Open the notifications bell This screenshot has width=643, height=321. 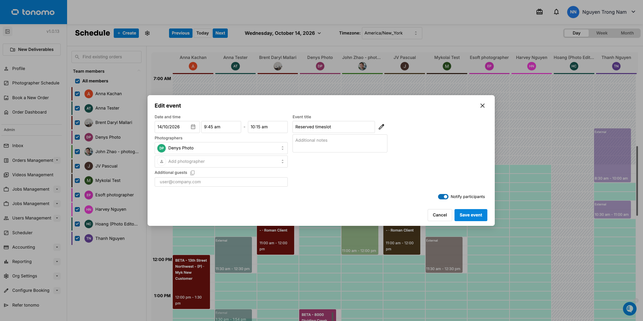556,12
